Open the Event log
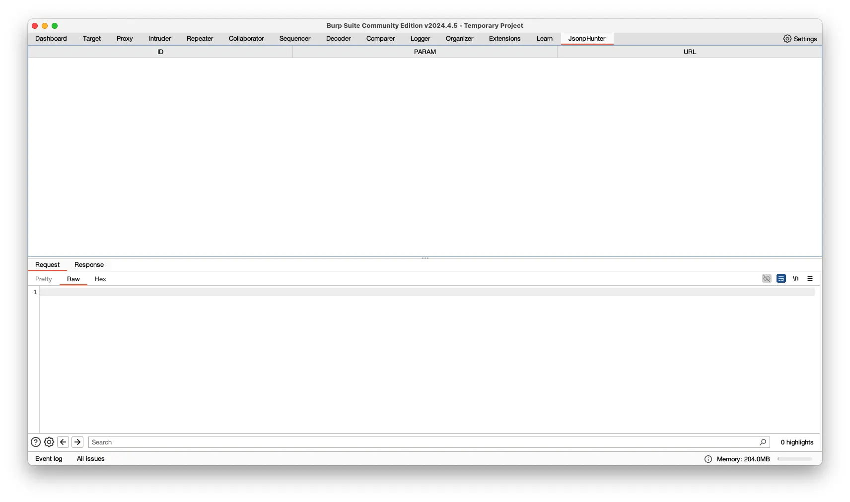 pos(49,459)
